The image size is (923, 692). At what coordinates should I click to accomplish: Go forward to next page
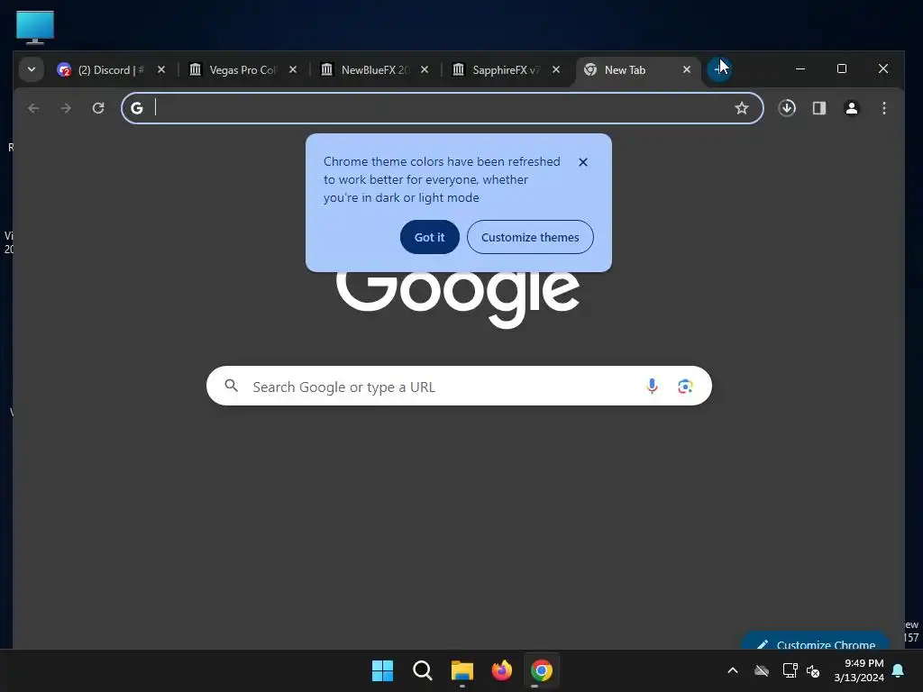tap(66, 108)
